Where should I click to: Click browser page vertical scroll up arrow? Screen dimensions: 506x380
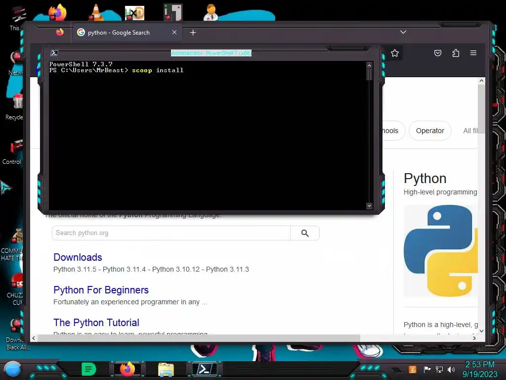click(481, 81)
